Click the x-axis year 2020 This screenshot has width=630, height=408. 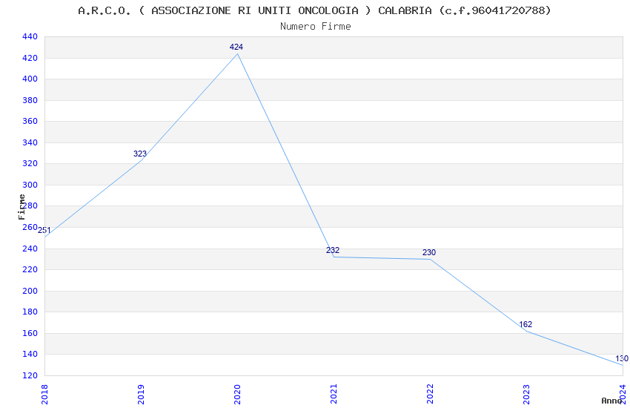point(237,395)
